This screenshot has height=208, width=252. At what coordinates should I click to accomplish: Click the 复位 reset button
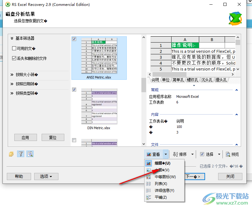coord(53,138)
